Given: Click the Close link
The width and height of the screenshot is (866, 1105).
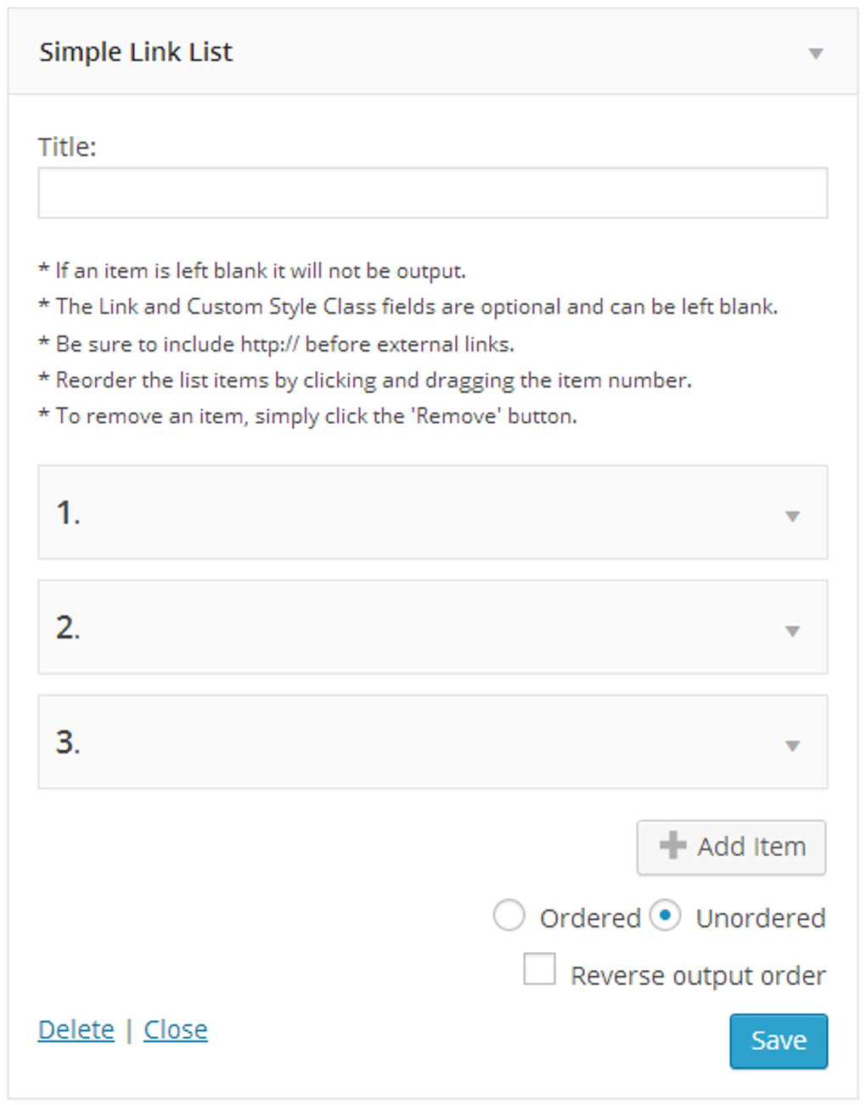Looking at the screenshot, I should click(175, 1029).
